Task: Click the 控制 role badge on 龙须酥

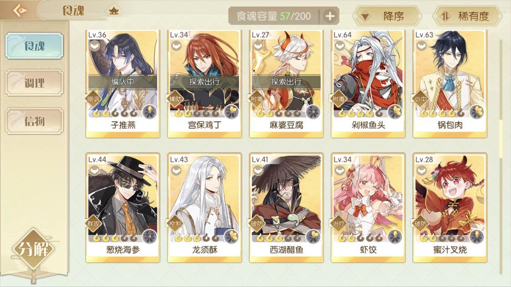Action: pyautogui.click(x=175, y=224)
